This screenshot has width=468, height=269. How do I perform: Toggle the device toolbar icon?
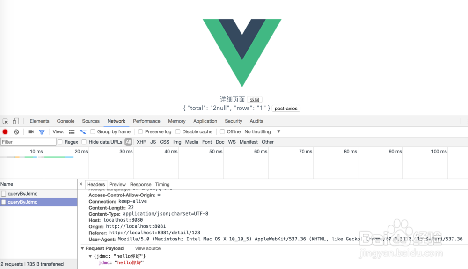tap(16, 121)
